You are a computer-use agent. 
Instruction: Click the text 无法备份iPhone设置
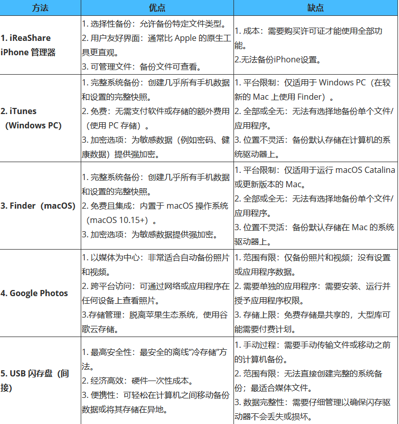pyautogui.click(x=278, y=59)
